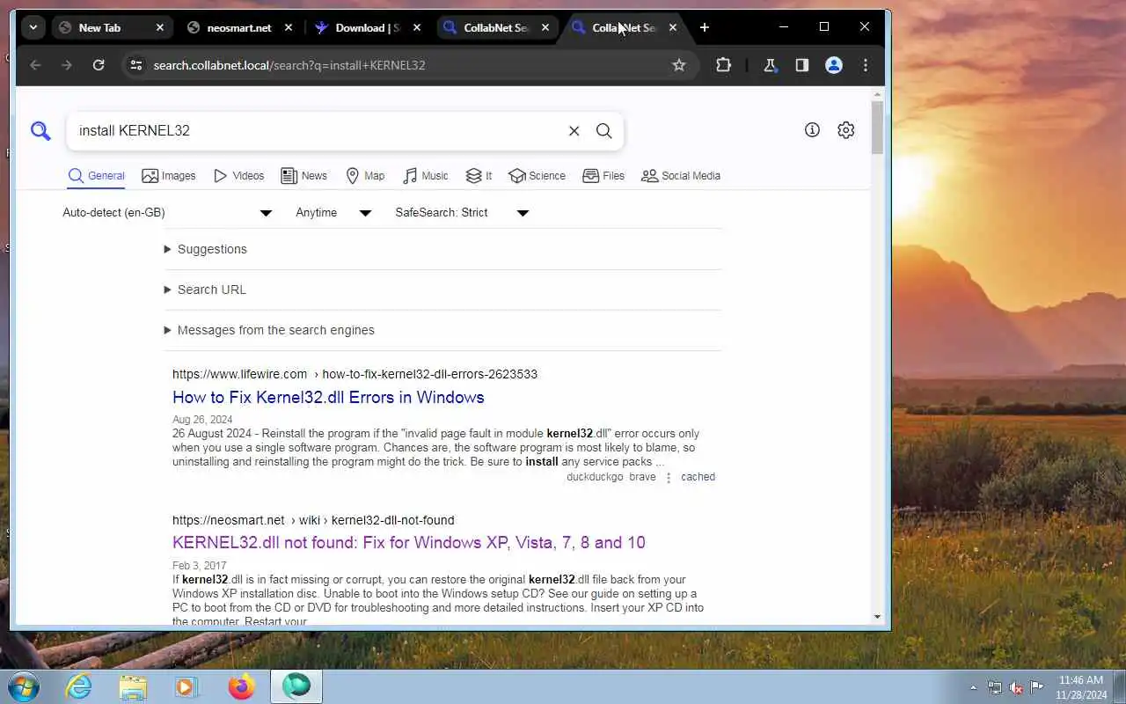This screenshot has width=1126, height=704.
Task: Open the tab search dropdown arrow
Action: click(33, 27)
